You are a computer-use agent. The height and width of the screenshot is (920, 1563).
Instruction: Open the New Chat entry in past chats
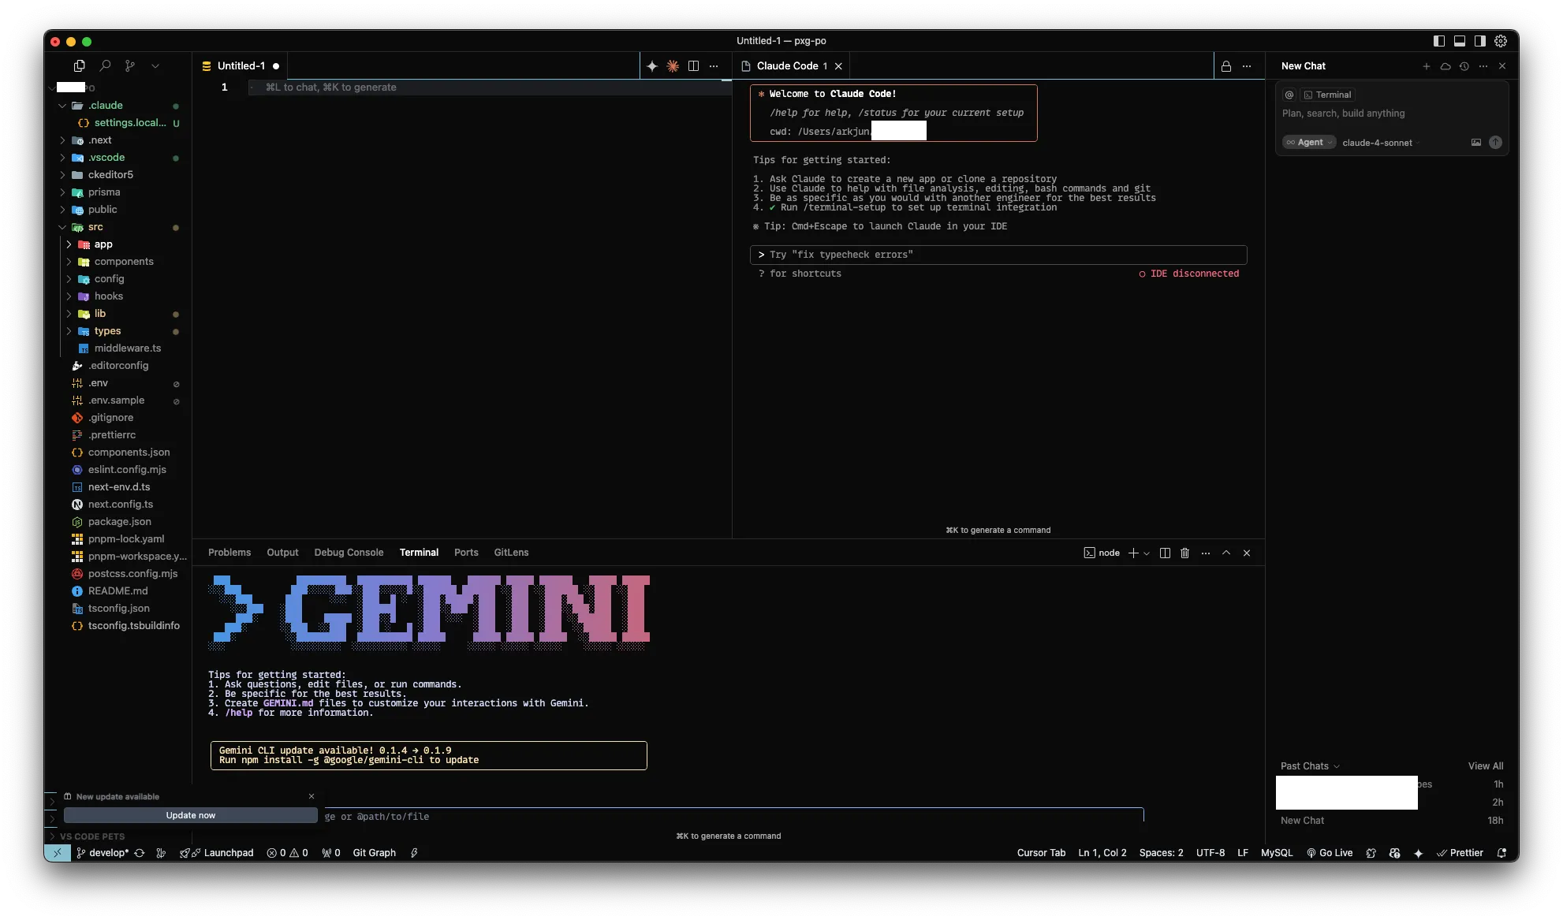click(1391, 821)
